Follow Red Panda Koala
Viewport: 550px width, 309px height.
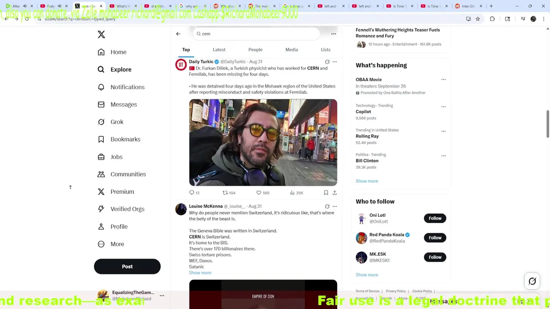pyautogui.click(x=435, y=238)
